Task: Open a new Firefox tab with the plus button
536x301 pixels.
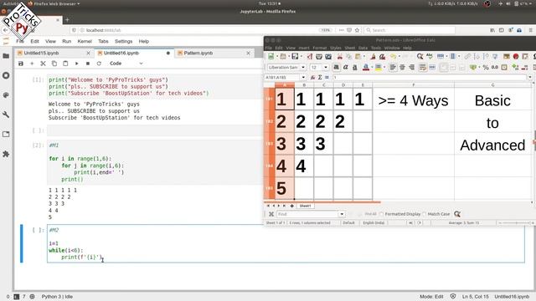Action: (67, 20)
